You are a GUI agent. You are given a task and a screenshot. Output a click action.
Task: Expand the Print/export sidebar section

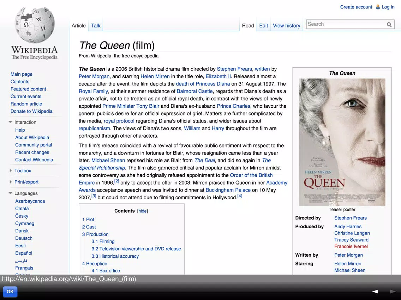click(x=11, y=182)
